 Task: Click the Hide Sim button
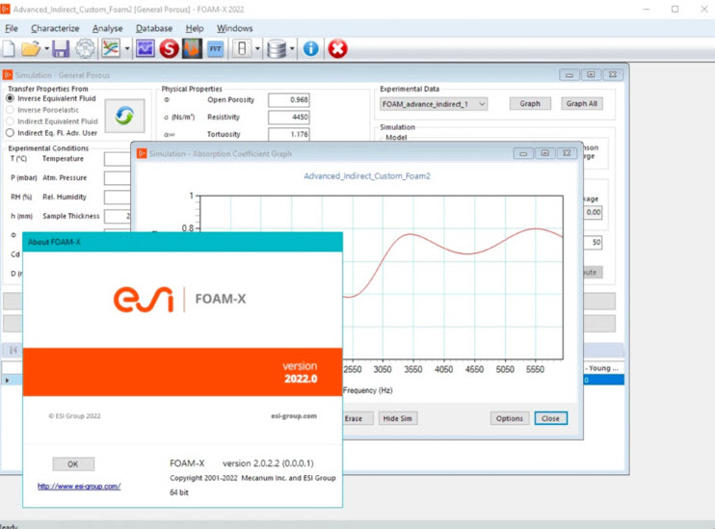pyautogui.click(x=396, y=418)
